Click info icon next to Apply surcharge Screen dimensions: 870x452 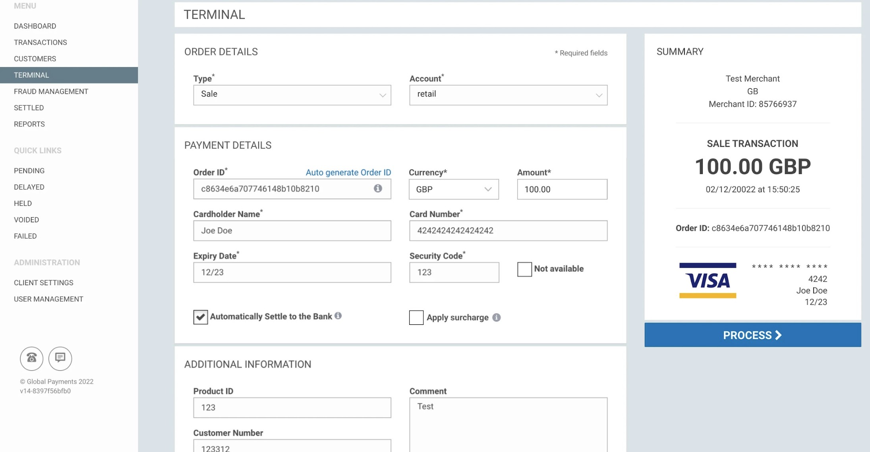[x=496, y=317]
